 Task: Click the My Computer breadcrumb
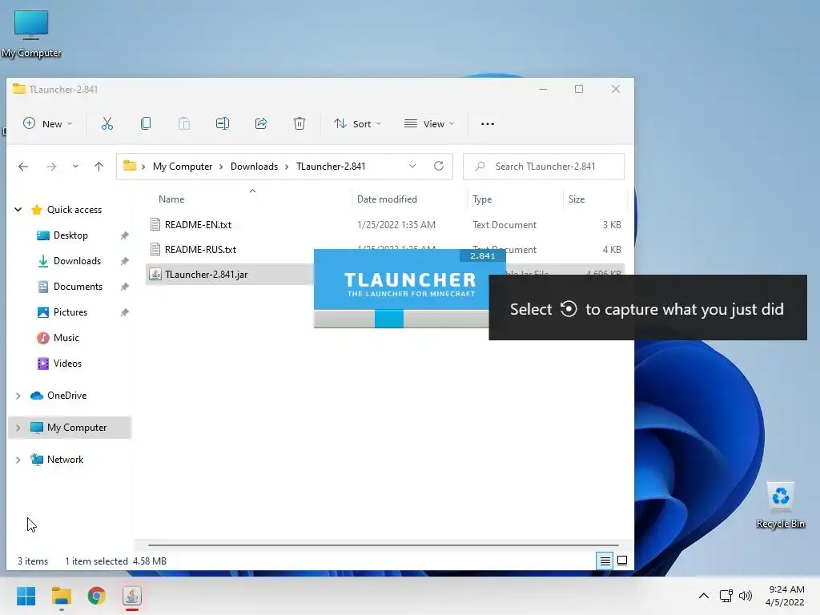183,167
